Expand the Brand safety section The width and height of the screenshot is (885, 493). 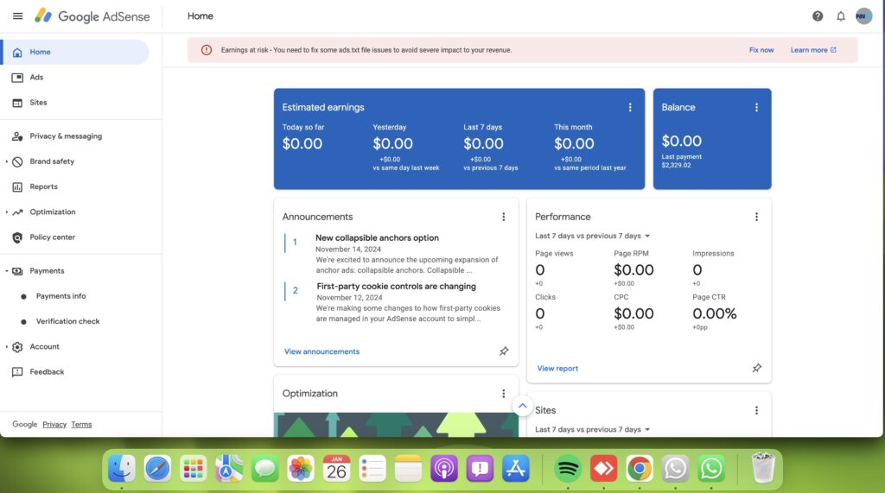[7, 161]
